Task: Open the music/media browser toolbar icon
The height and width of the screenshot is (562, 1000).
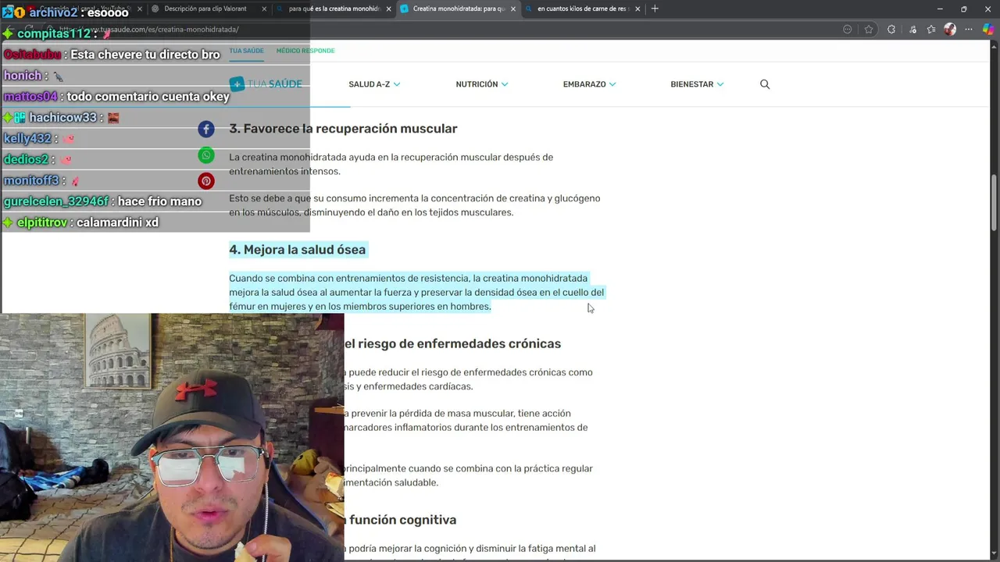Action: click(x=912, y=30)
